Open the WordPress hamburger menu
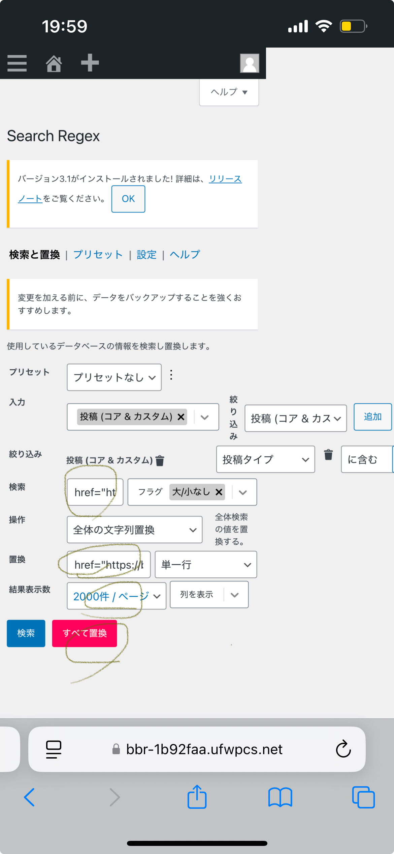The height and width of the screenshot is (854, 394). click(17, 63)
